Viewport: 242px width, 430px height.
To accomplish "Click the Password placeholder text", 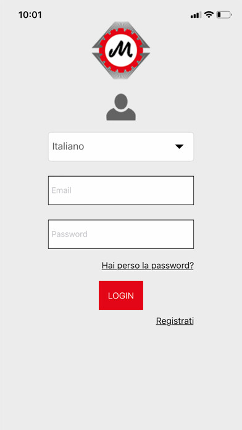I will 69,234.
